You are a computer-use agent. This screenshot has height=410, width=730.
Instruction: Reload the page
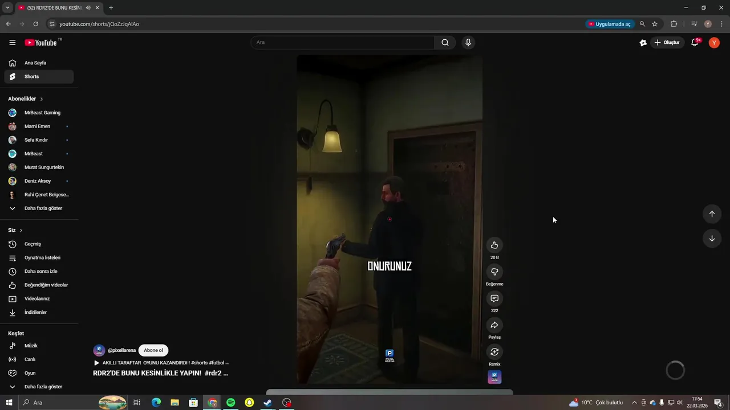coord(35,24)
